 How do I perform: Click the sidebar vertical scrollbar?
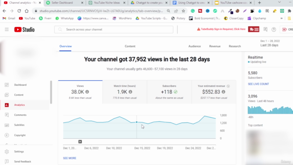click(x=51, y=92)
